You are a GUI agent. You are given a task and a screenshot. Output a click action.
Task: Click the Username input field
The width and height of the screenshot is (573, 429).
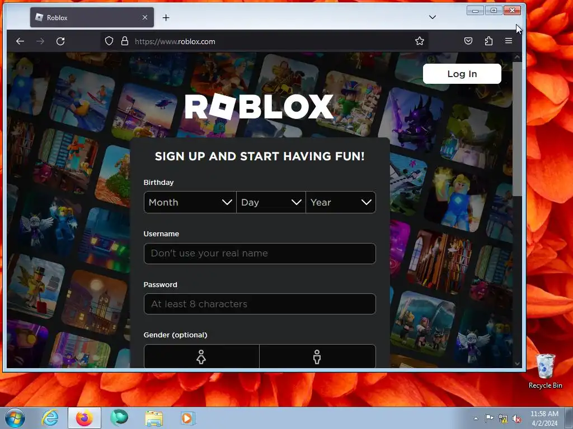pos(260,254)
